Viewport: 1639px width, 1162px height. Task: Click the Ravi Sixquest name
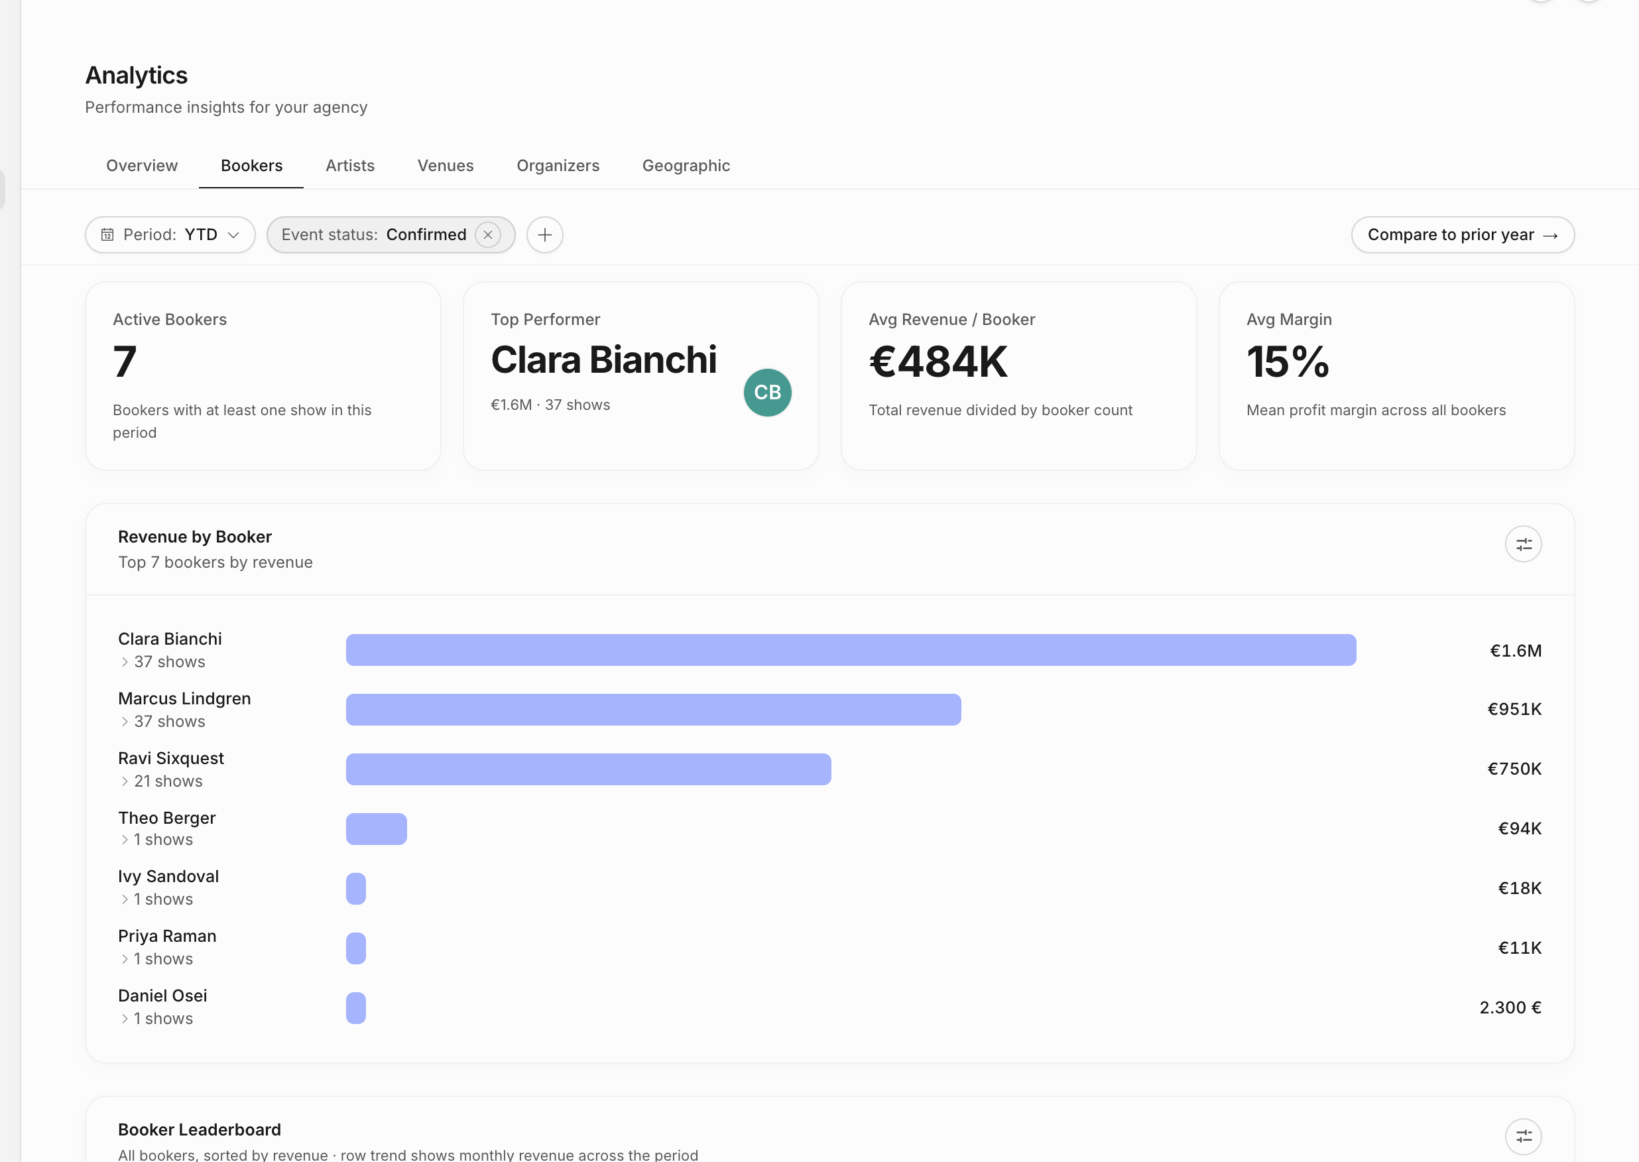tap(171, 759)
